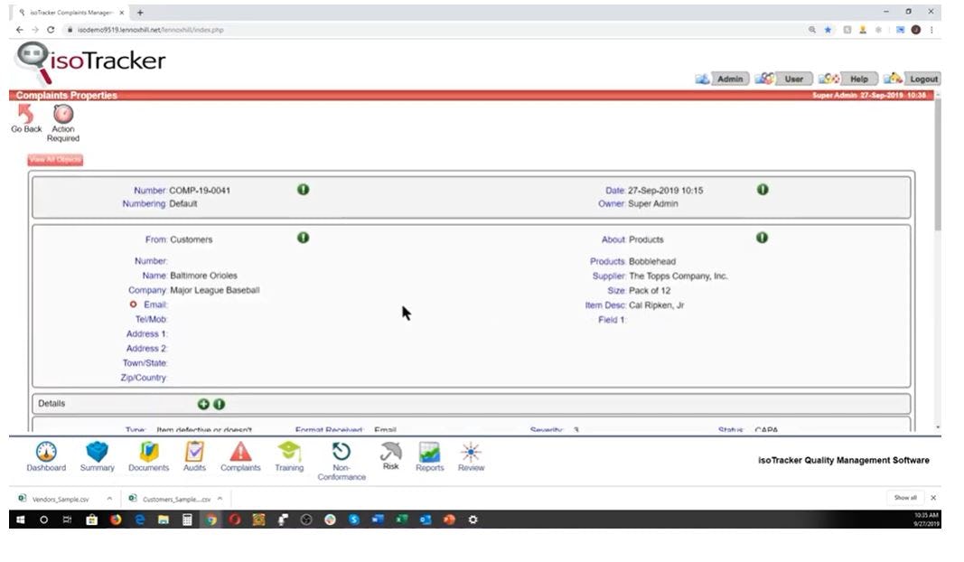Expand options for Vendors_Sample.csv download
The image size is (964, 562).
point(108,498)
